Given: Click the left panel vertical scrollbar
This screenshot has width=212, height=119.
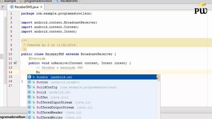Looking at the screenshot, I should (5, 50).
